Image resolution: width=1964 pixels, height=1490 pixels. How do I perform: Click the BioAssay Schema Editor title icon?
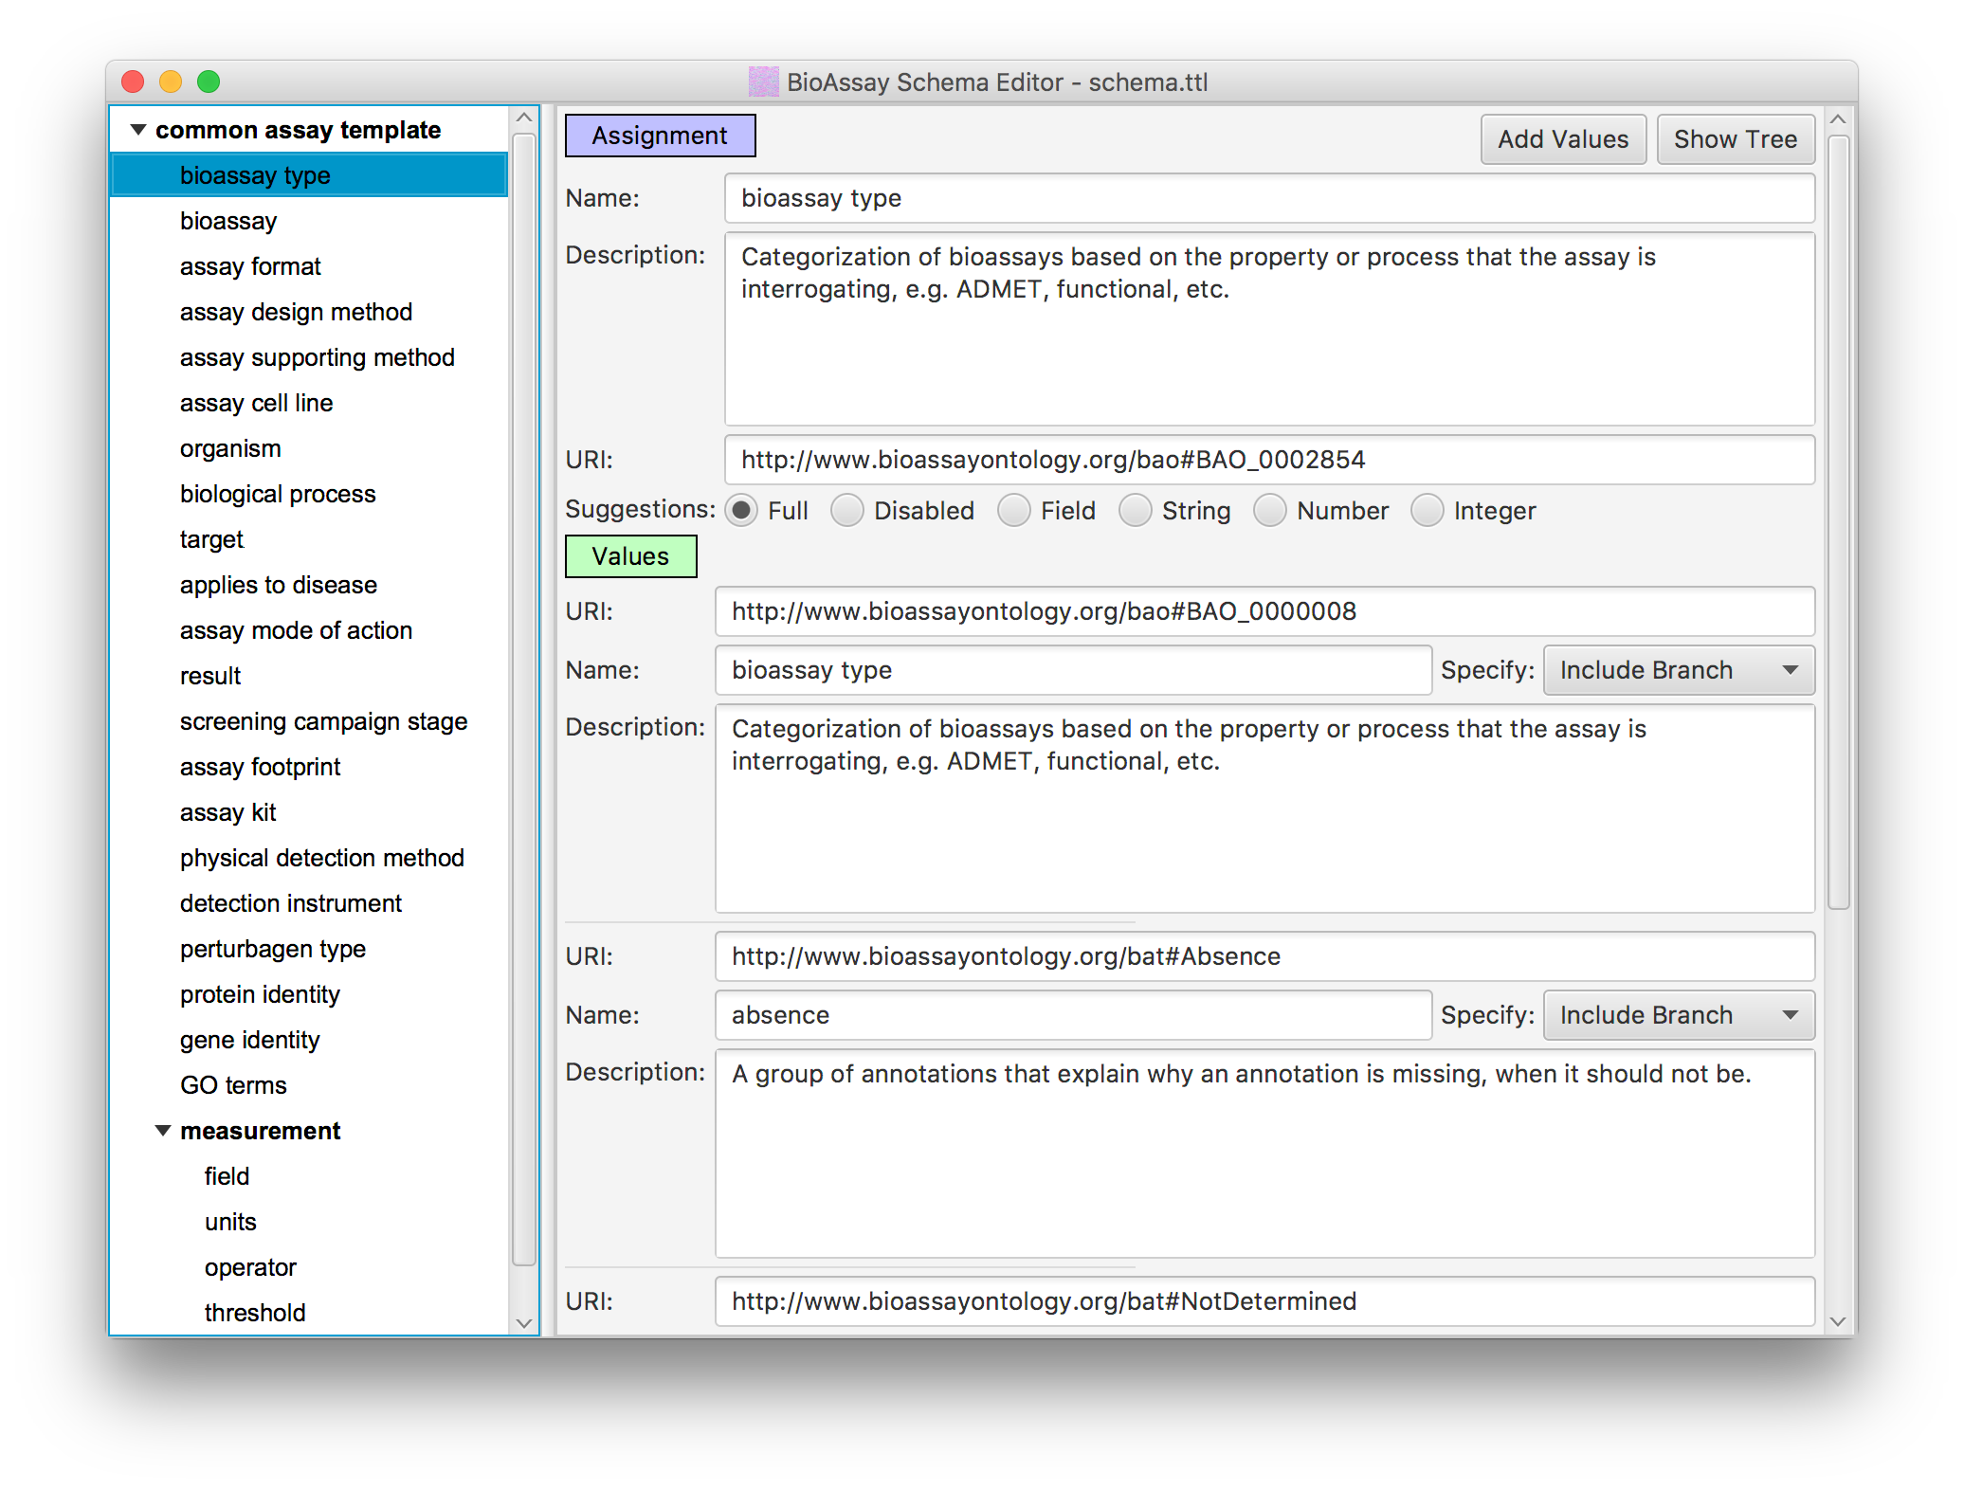click(x=763, y=82)
